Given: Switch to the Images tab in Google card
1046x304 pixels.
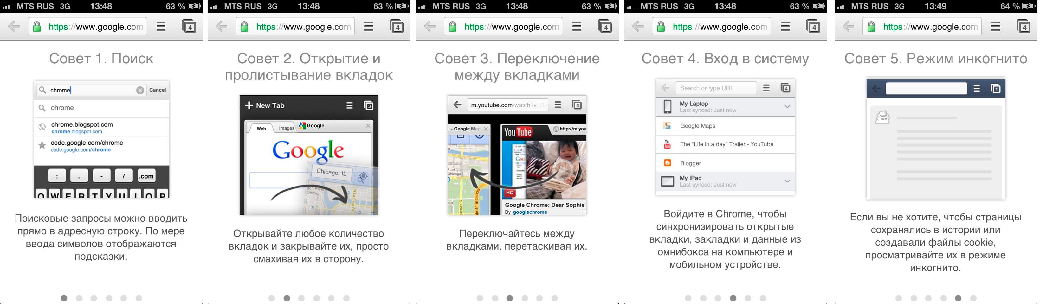Looking at the screenshot, I should [x=287, y=128].
